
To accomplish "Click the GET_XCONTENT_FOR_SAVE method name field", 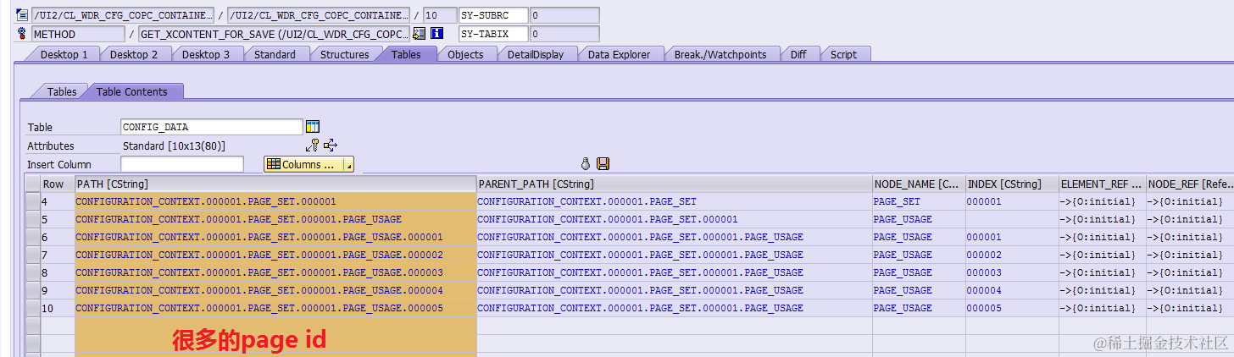I will 274,34.
